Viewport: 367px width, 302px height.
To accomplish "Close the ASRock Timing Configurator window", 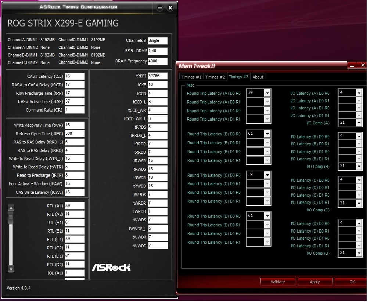I will [x=170, y=8].
